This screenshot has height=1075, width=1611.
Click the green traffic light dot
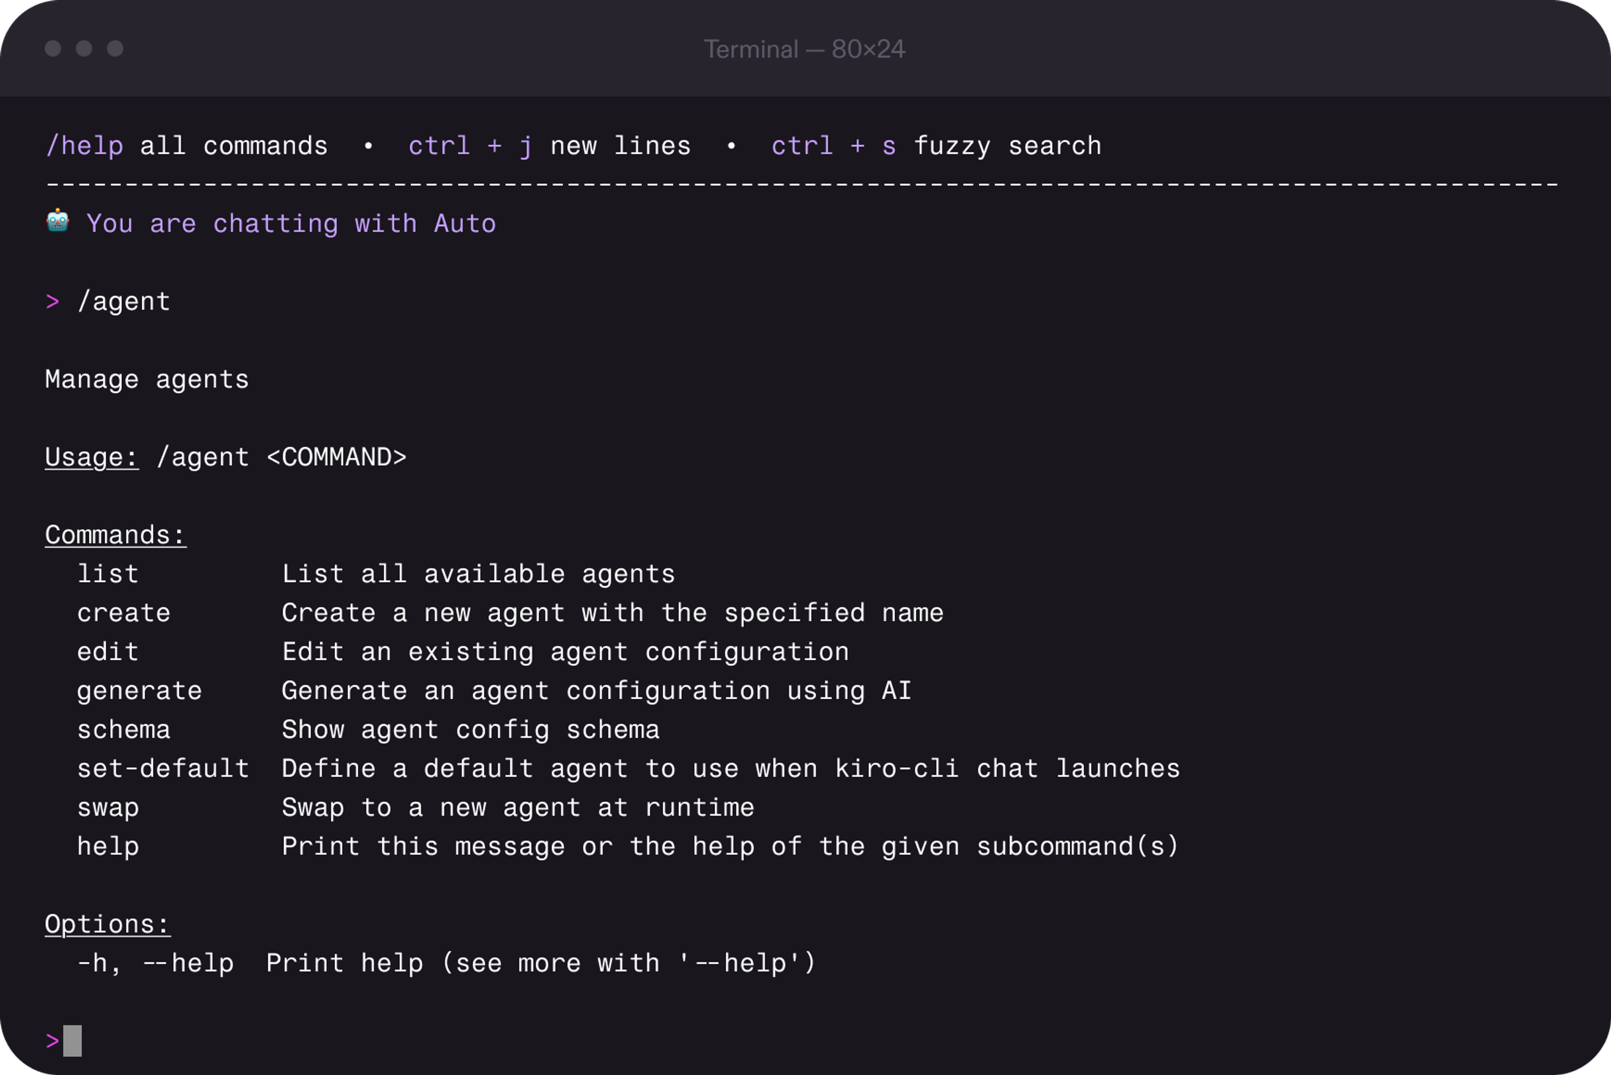[x=116, y=49]
